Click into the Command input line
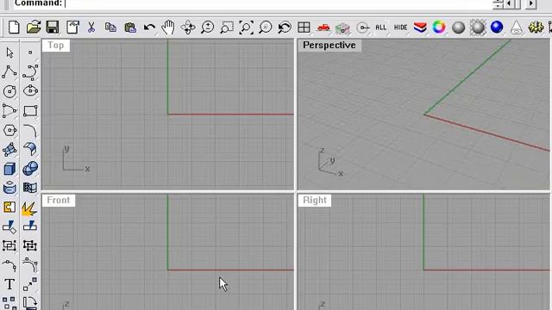The height and width of the screenshot is (310, 552). tap(278, 3)
